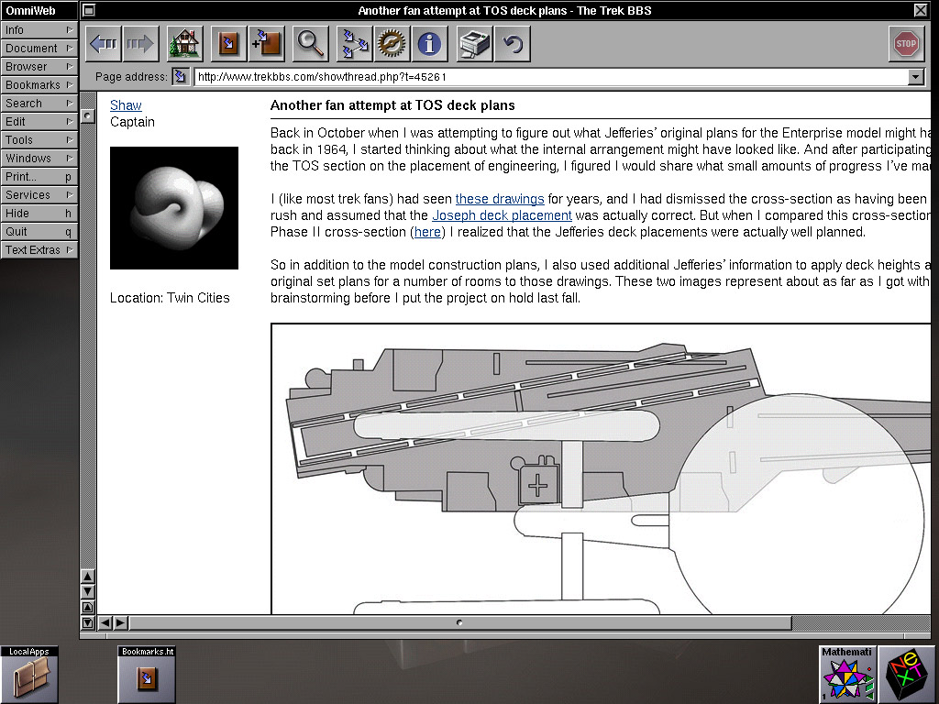Follow the 'these drawings' link
The width and height of the screenshot is (939, 704).
[x=500, y=199]
